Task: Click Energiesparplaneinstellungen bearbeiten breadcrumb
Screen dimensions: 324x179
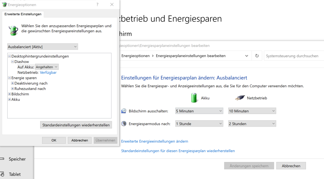Action: pyautogui.click(x=190, y=56)
